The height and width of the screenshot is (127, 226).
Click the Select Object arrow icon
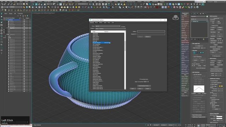tap(24, 4)
